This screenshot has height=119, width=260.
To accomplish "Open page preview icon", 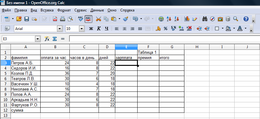I will click(70, 19).
